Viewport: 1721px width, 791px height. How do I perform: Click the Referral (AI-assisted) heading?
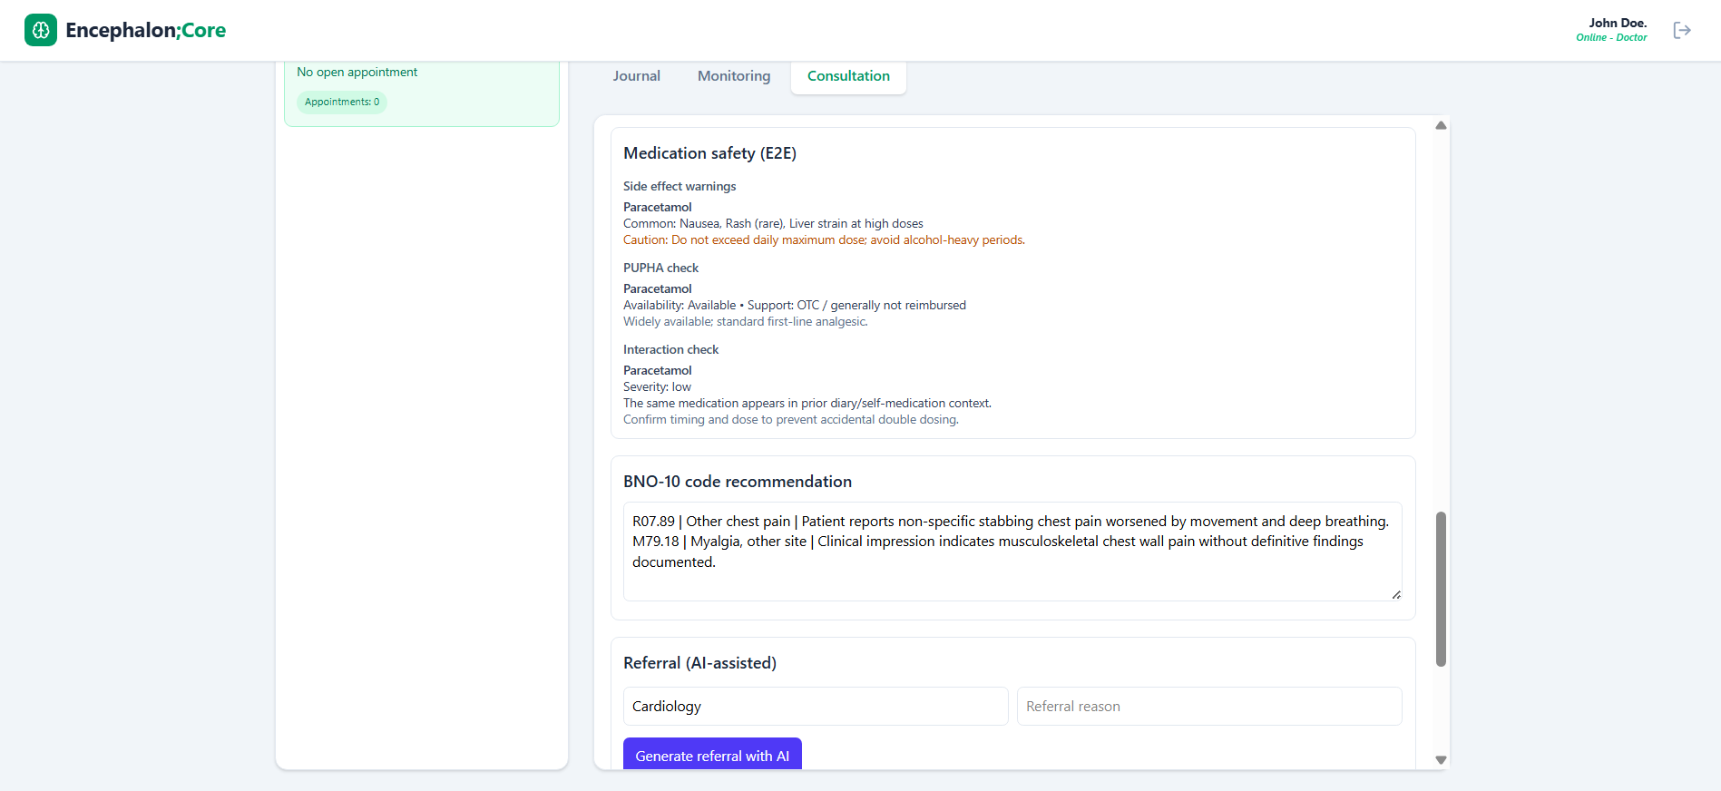point(699,663)
